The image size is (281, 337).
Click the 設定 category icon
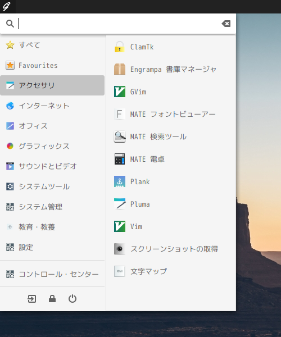pyautogui.click(x=10, y=247)
